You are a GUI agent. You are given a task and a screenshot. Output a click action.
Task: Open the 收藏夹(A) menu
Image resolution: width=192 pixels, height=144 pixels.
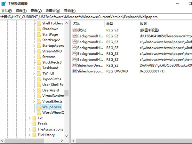coord(52,11)
